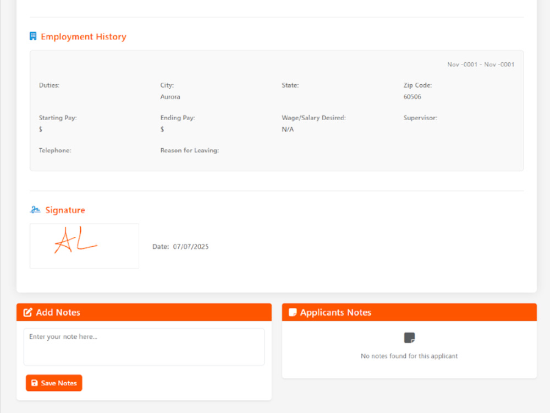Click the Employment History building icon

pyautogui.click(x=33, y=36)
